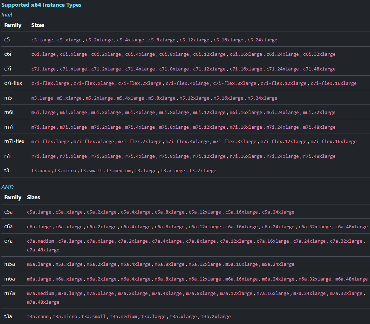Click the 'AMD' subheading
Image resolution: width=370 pixels, height=324 pixels.
coord(7,187)
